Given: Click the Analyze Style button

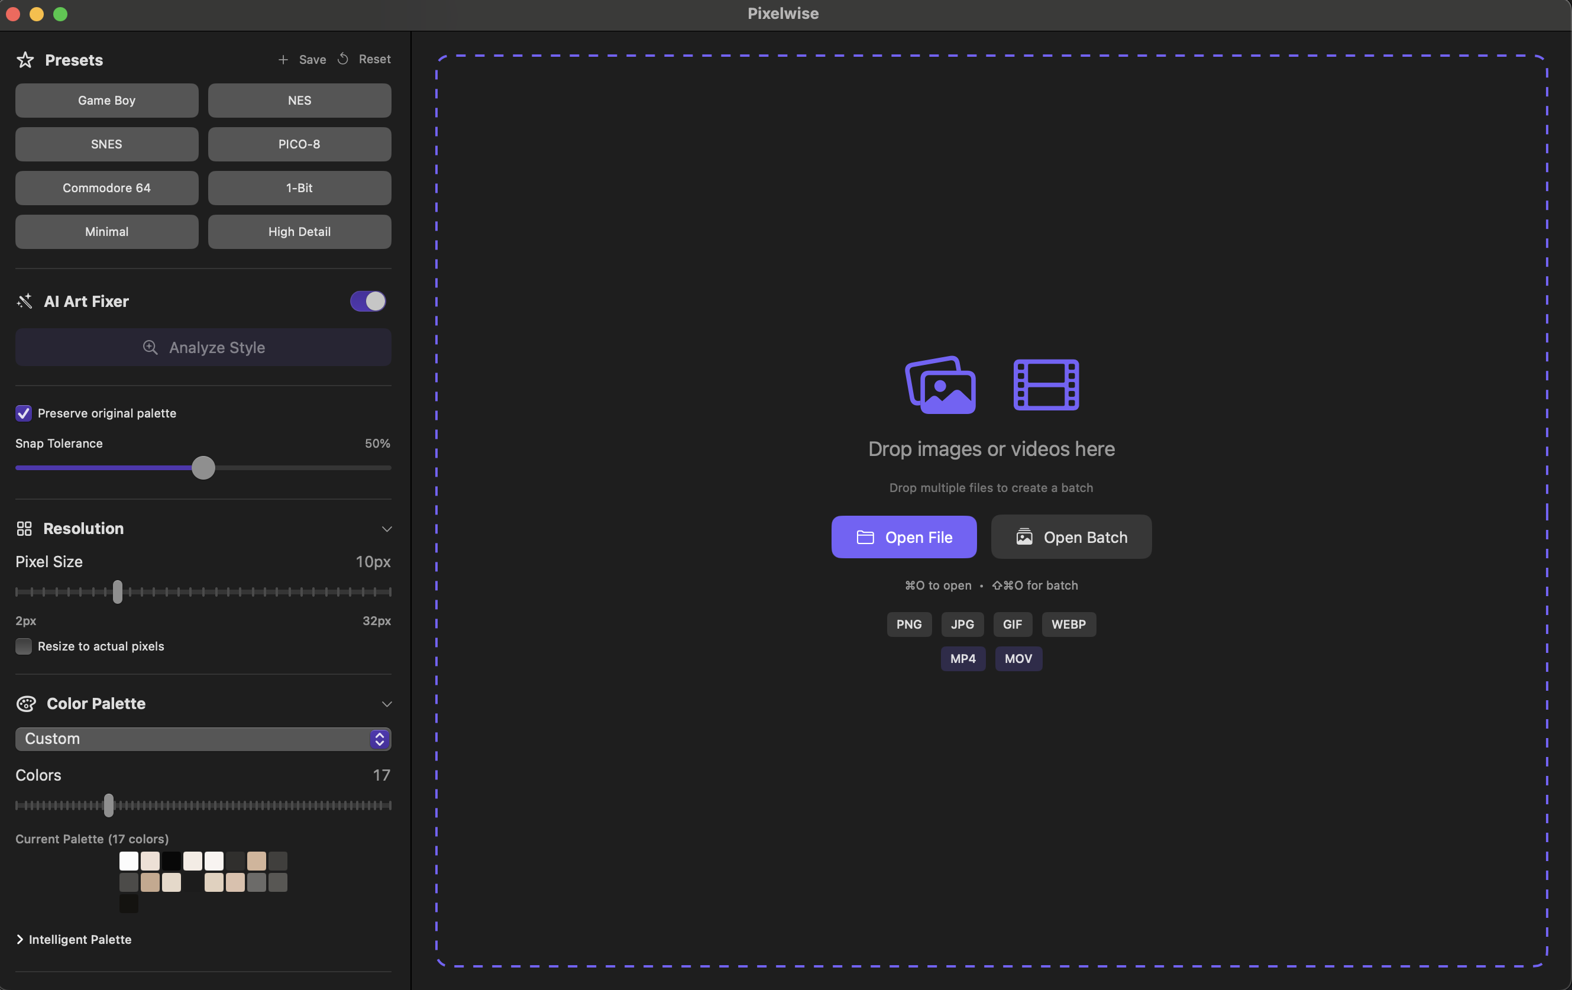Looking at the screenshot, I should click(x=203, y=347).
